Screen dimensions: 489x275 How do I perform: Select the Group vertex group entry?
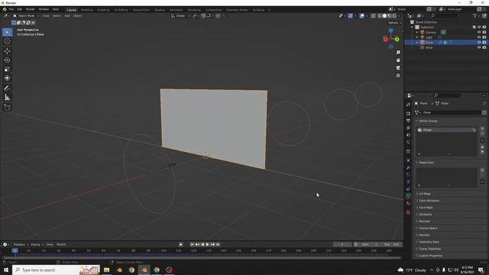[447, 130]
